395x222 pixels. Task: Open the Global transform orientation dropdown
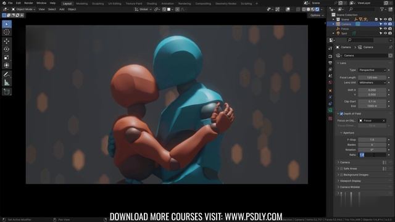[x=143, y=9]
